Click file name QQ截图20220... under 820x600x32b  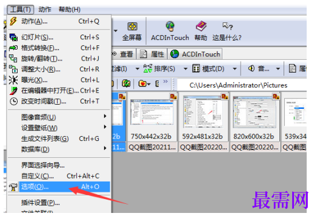point(255,147)
